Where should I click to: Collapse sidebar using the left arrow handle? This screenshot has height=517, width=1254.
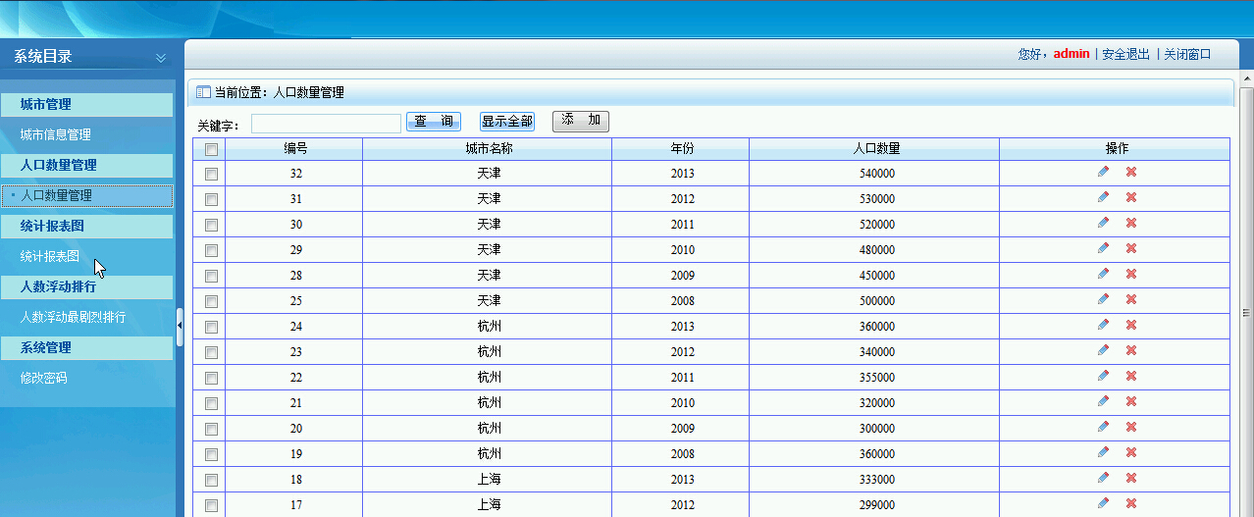click(x=180, y=328)
